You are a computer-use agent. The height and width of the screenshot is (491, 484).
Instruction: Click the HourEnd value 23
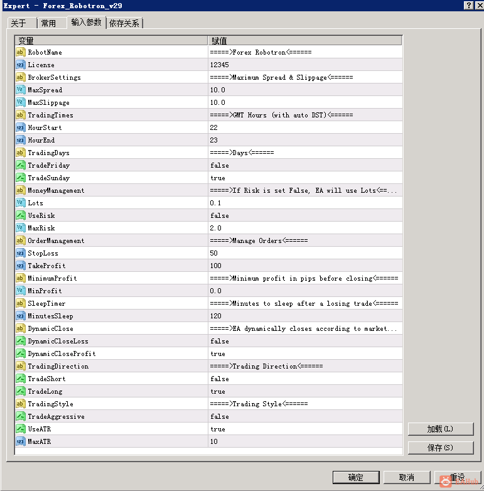[214, 140]
